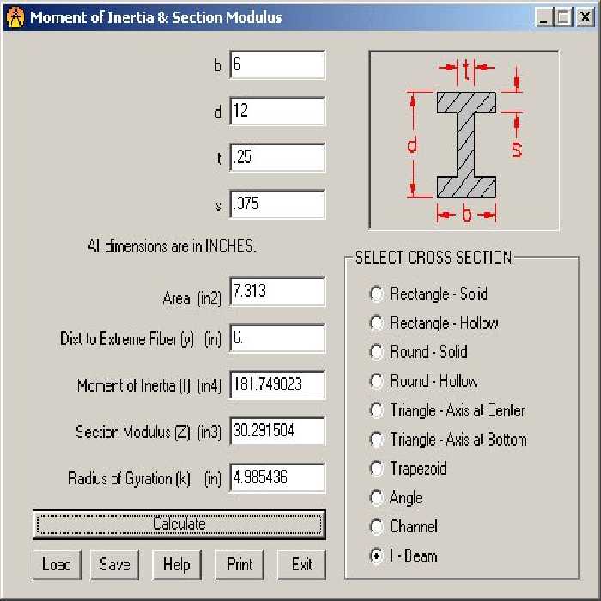Select the Rectangle - Solid cross section
The width and height of the screenshot is (601, 601).
[428, 294]
